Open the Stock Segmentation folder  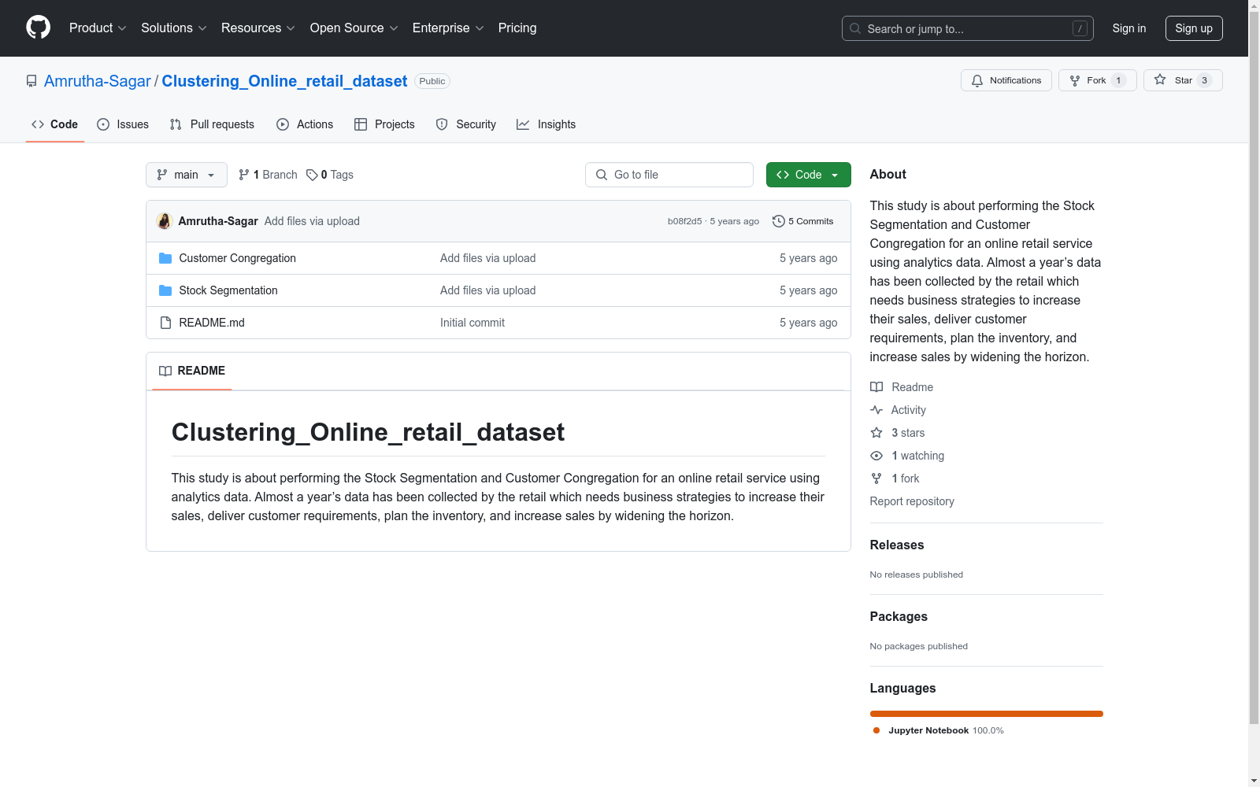coord(228,290)
